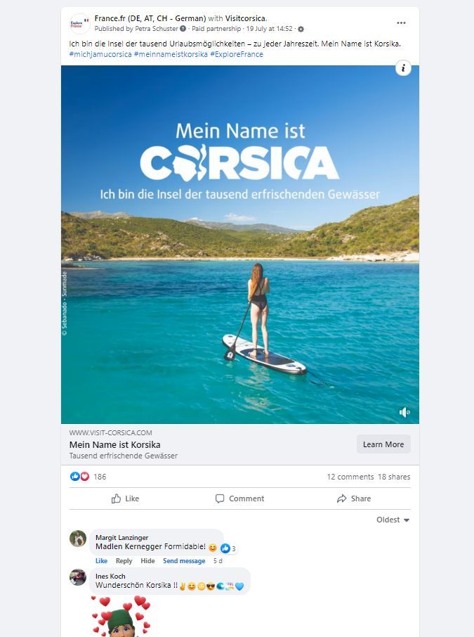
Task: Open the three-dot post options menu
Action: [x=401, y=22]
